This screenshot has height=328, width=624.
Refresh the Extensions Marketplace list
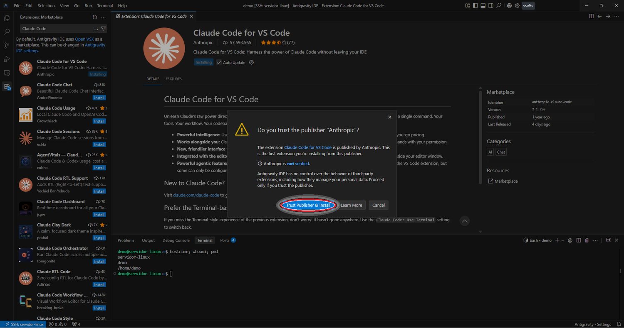[x=95, y=17]
